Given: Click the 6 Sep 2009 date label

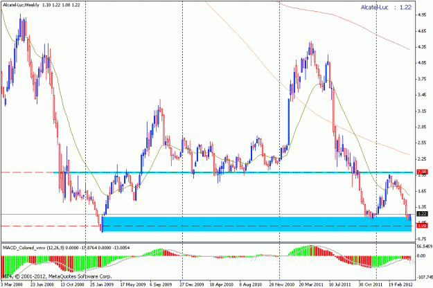Looking at the screenshot, I should pyautogui.click(x=161, y=285).
